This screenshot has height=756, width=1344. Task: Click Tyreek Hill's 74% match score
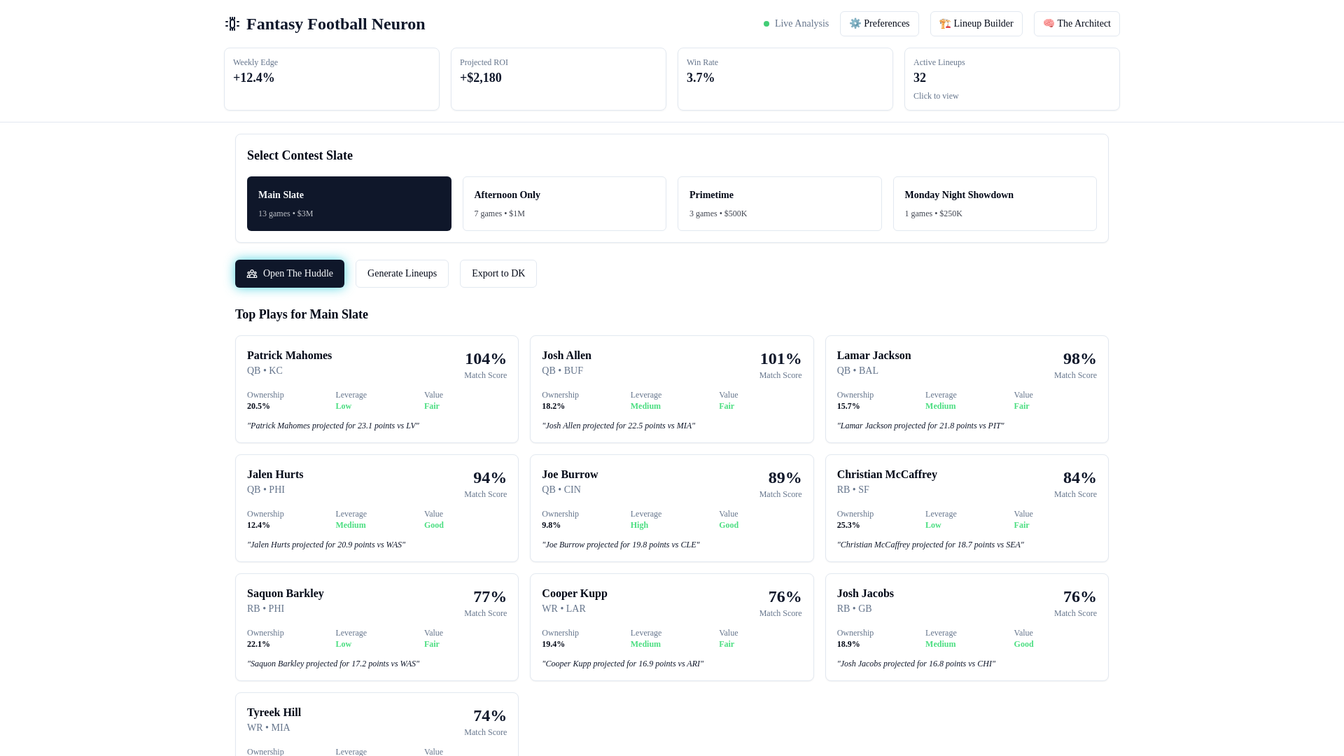coord(489,716)
